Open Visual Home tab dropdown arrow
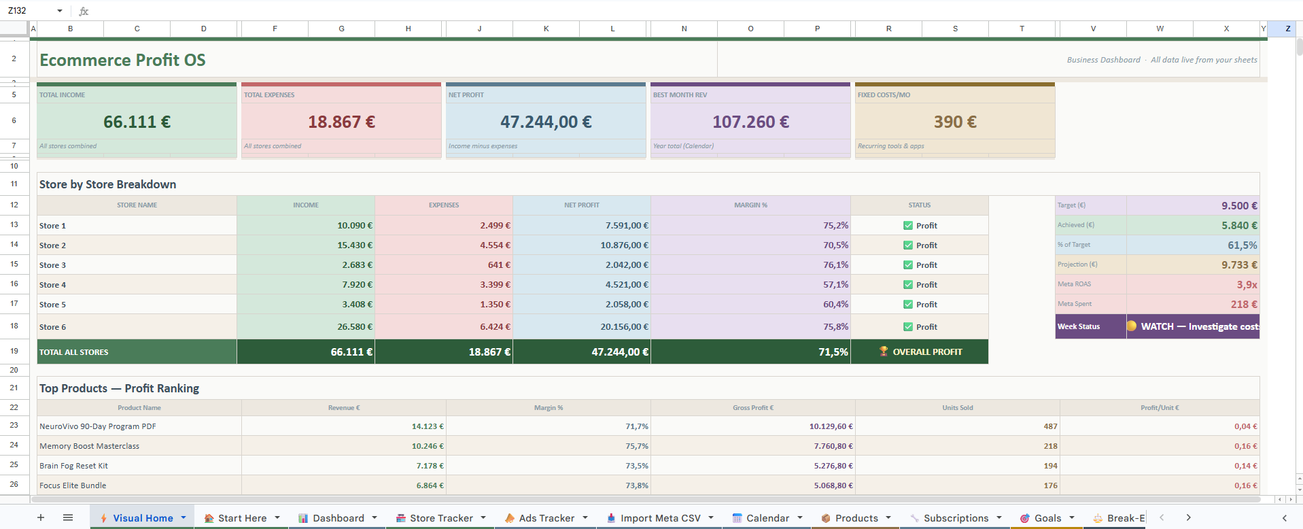Screen dimensions: 1303x529 (184, 517)
